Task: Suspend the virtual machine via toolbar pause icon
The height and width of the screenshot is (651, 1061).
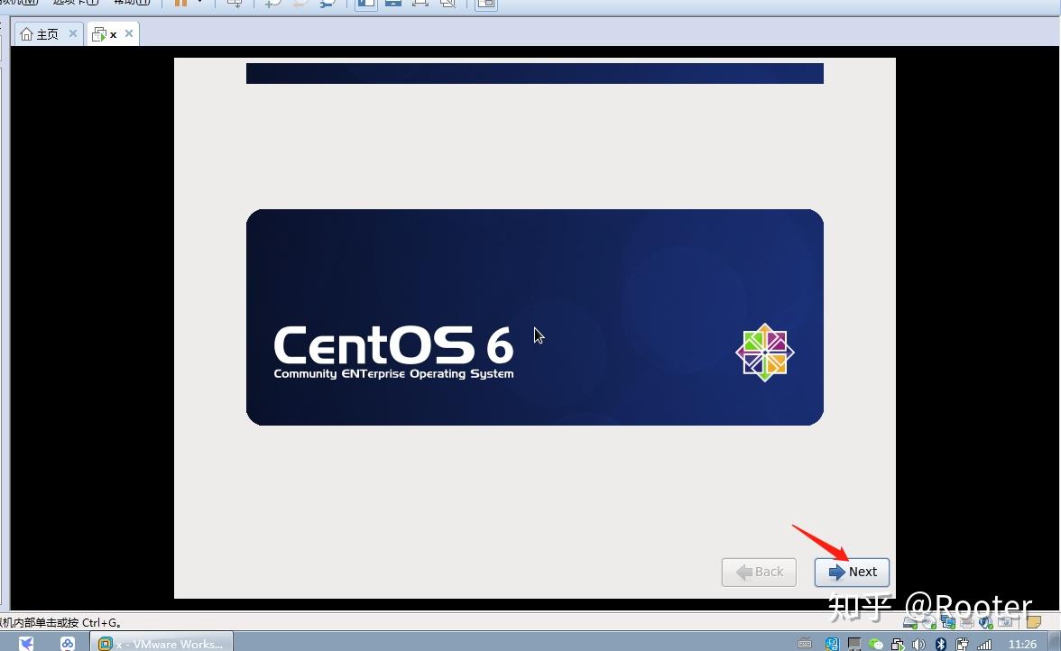Action: pyautogui.click(x=180, y=5)
